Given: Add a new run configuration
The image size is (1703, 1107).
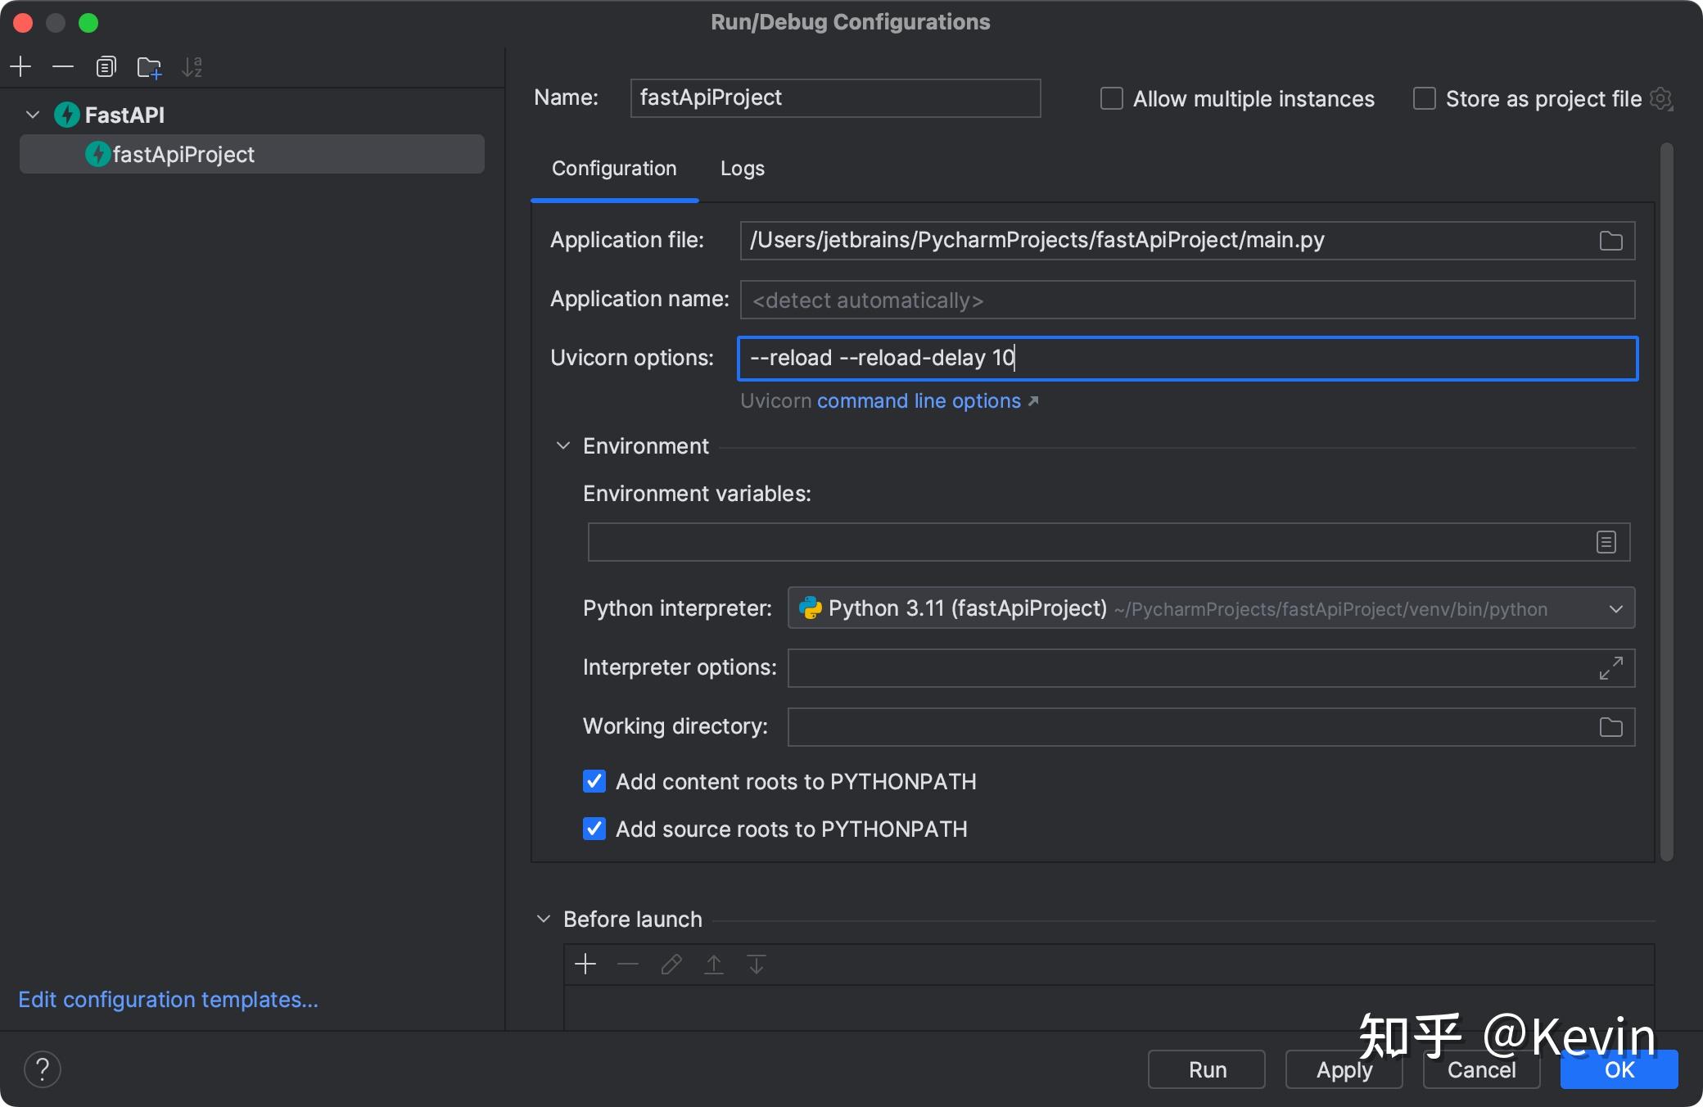Looking at the screenshot, I should point(20,67).
